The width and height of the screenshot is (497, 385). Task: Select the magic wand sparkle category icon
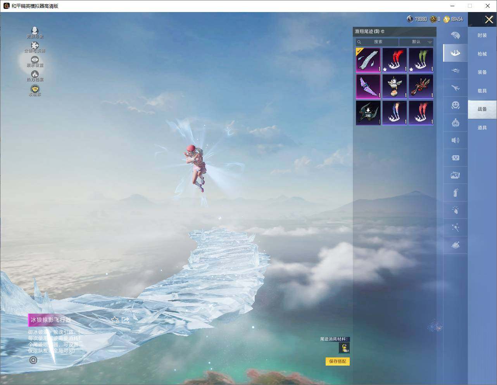[x=456, y=227]
